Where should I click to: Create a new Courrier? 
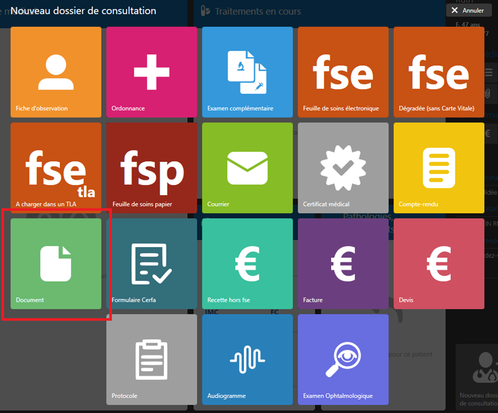(x=248, y=168)
